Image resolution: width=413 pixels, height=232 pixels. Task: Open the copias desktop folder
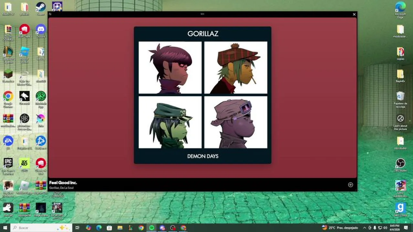(x=400, y=53)
